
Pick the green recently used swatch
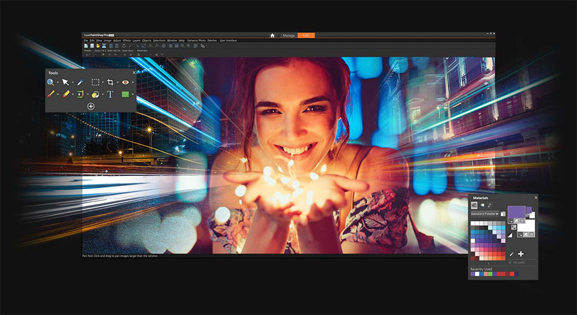(490, 274)
